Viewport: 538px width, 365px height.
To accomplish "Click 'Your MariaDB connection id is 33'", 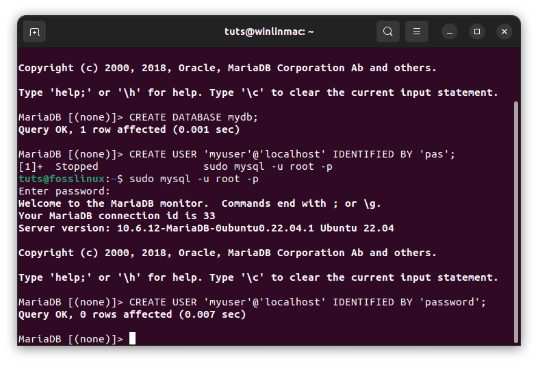I will [116, 216].
